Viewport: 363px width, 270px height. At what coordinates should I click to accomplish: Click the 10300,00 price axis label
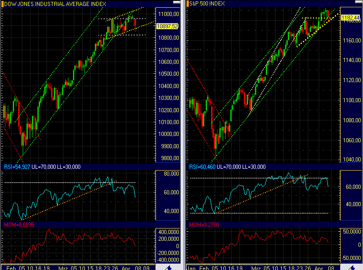[x=169, y=98]
